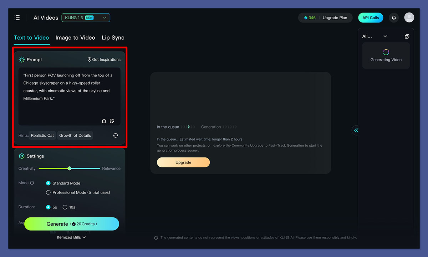Click the notification bell icon
The height and width of the screenshot is (257, 428).
[x=394, y=17]
